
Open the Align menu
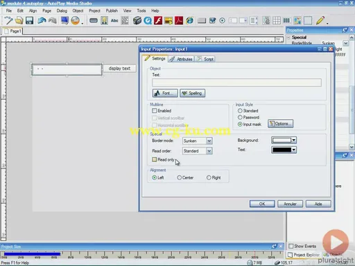(x=33, y=10)
